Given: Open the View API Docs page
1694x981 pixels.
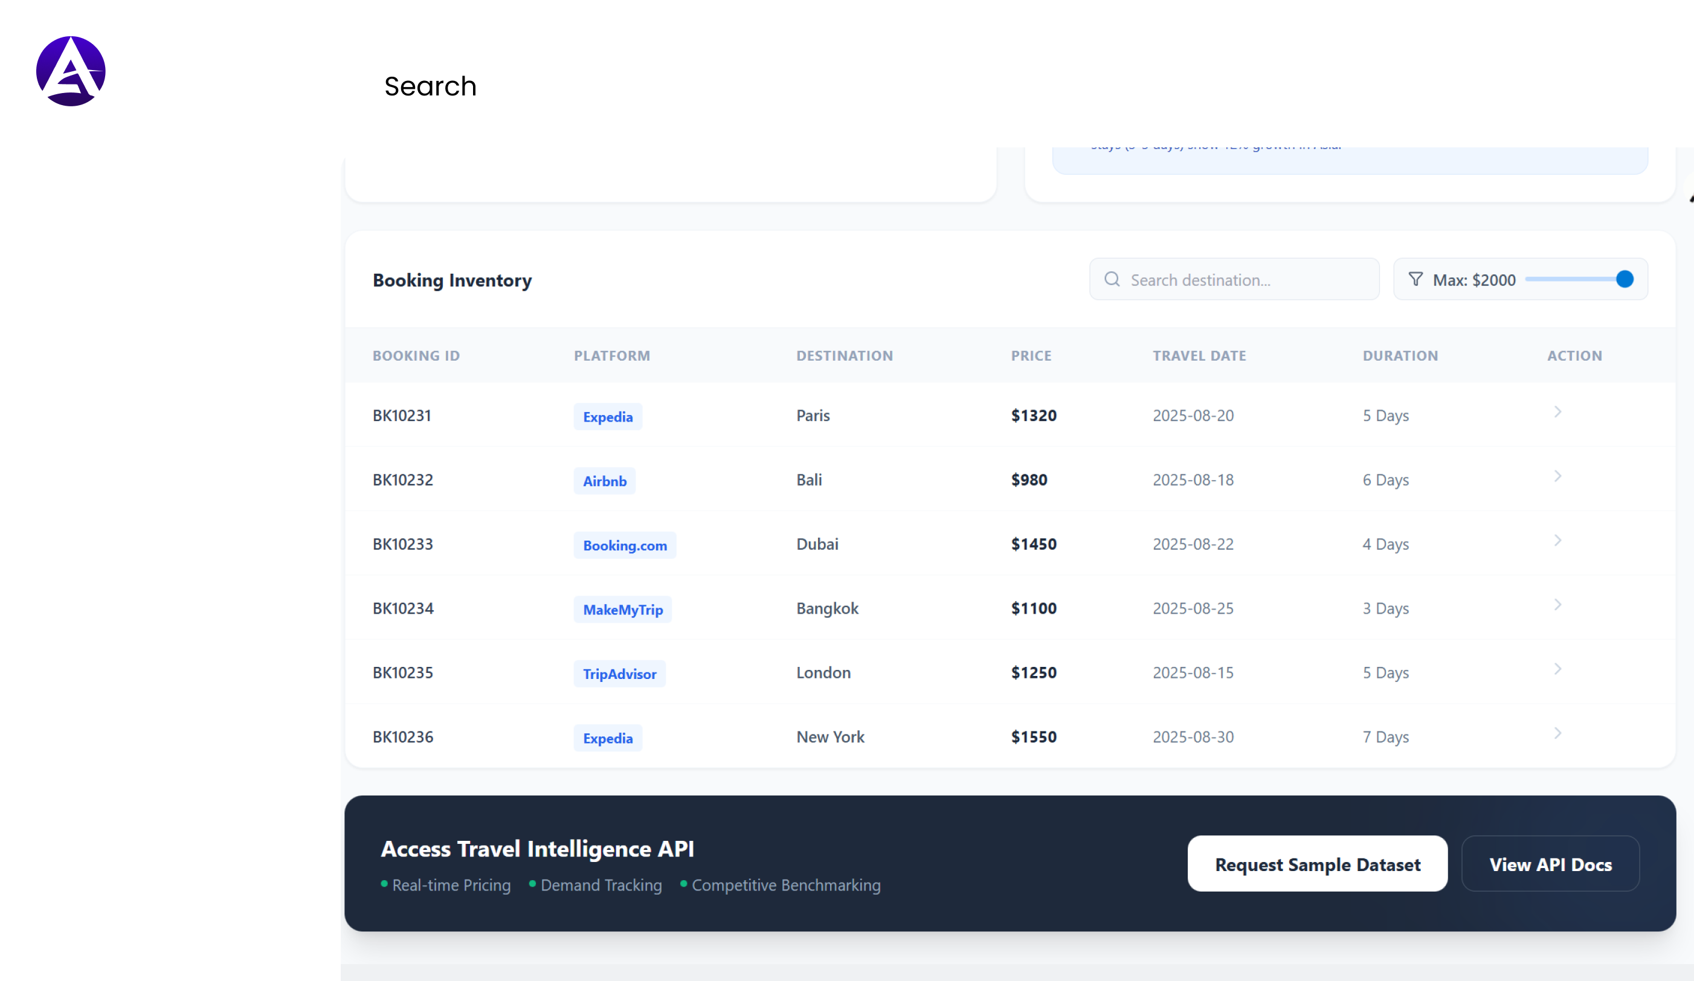Looking at the screenshot, I should [x=1551, y=864].
